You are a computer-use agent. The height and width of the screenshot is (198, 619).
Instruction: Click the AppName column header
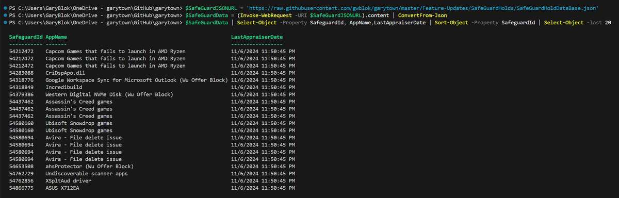coord(56,38)
